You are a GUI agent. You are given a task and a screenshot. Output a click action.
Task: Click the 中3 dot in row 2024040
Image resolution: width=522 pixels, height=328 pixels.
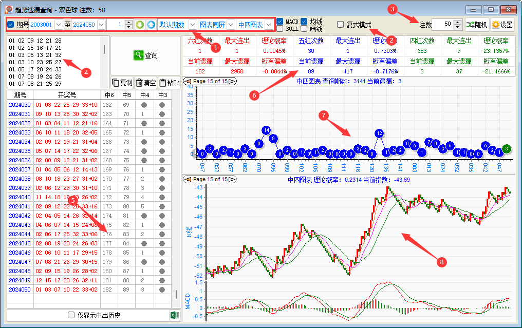162,197
